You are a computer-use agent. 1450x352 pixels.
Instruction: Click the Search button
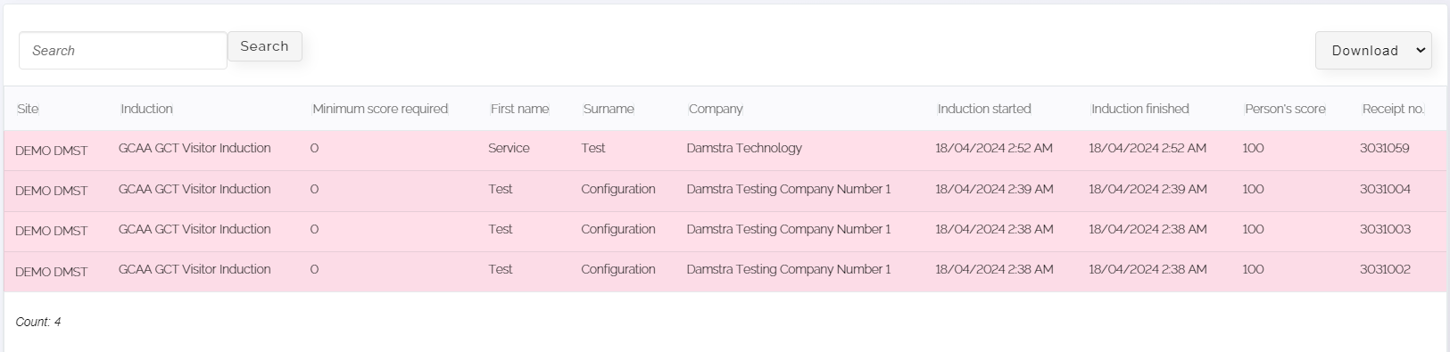pos(265,46)
